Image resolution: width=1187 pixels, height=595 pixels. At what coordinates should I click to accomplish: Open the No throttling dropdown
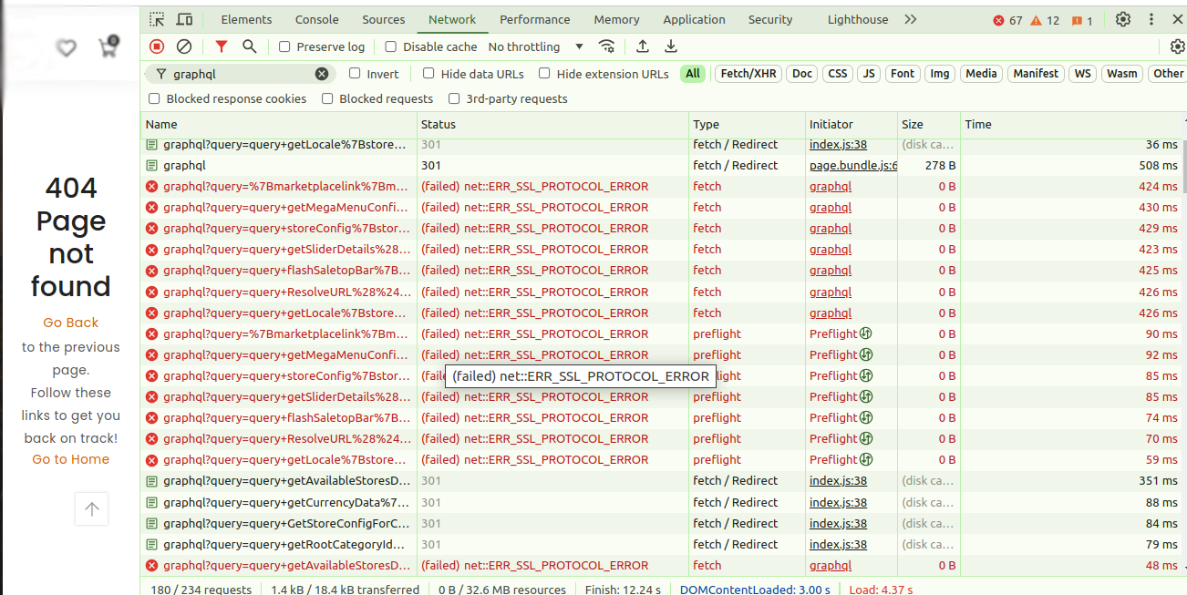coord(535,46)
